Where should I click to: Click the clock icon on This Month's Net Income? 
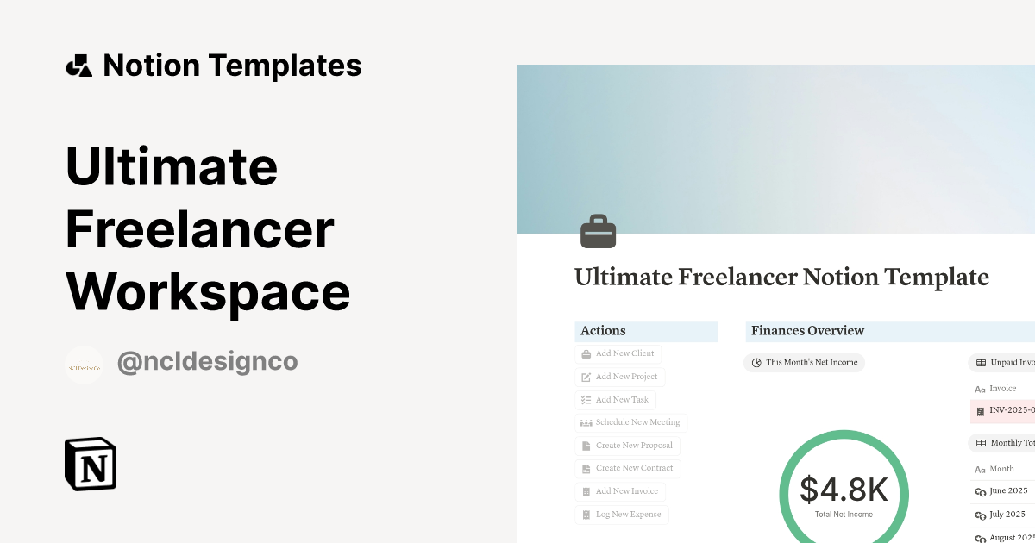756,363
